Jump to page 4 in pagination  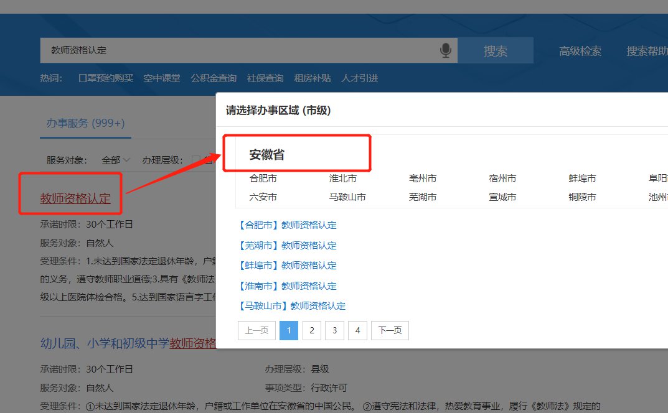click(357, 330)
